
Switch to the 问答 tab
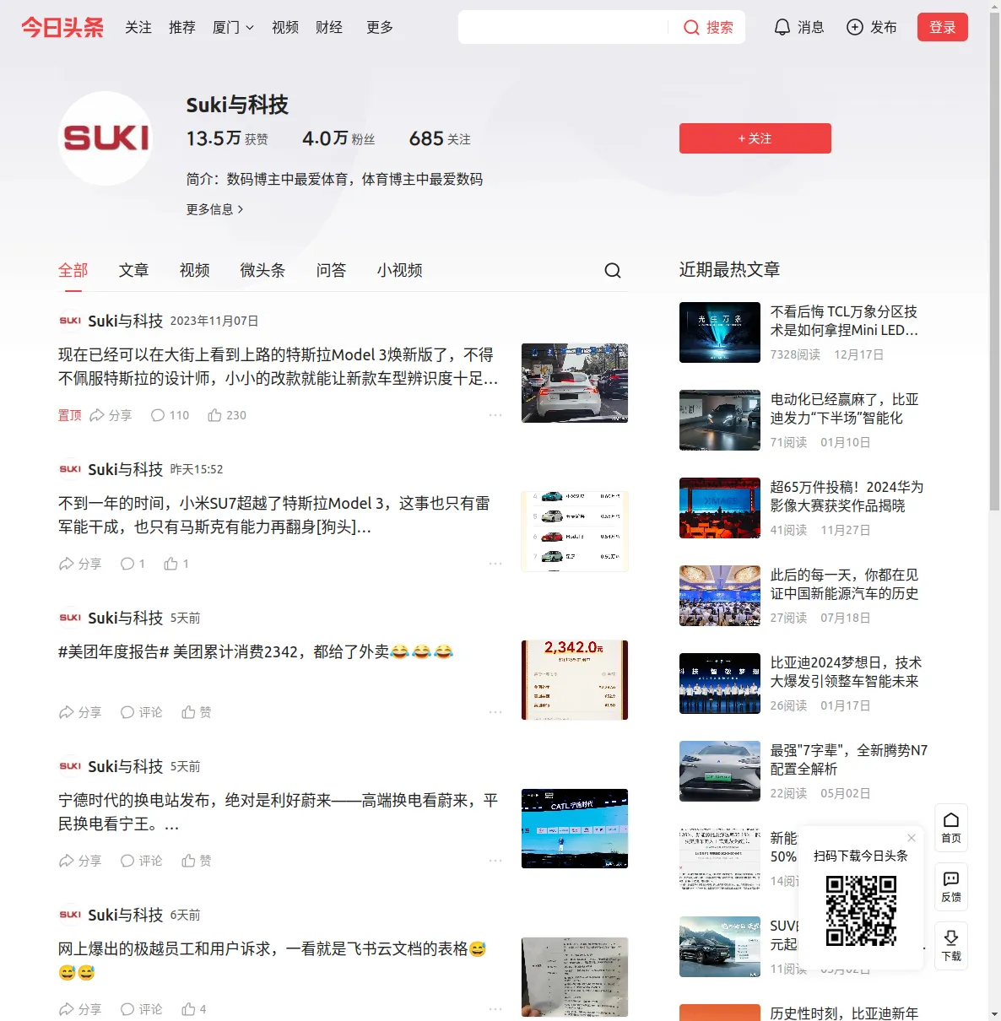[332, 270]
